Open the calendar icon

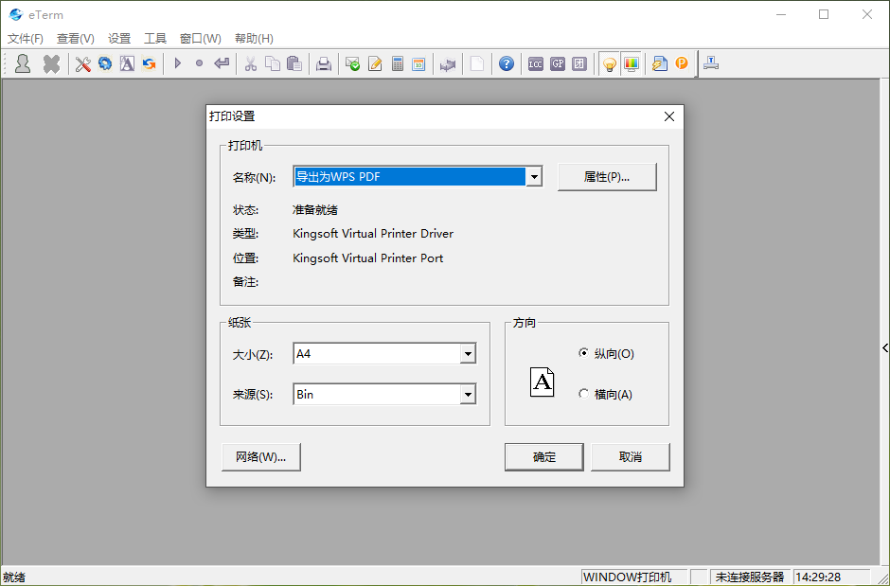(418, 63)
